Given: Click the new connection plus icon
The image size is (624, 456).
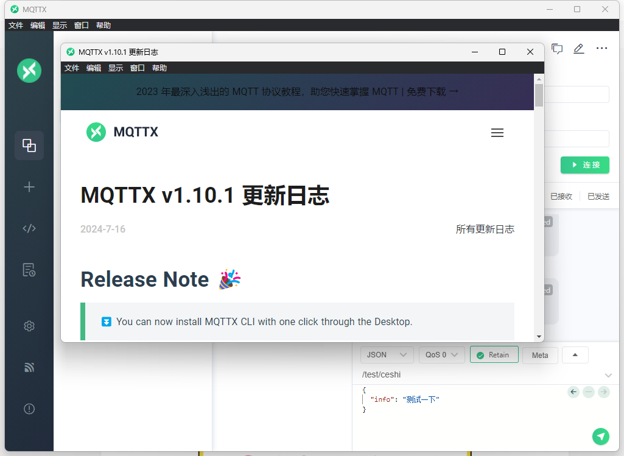Looking at the screenshot, I should [29, 187].
